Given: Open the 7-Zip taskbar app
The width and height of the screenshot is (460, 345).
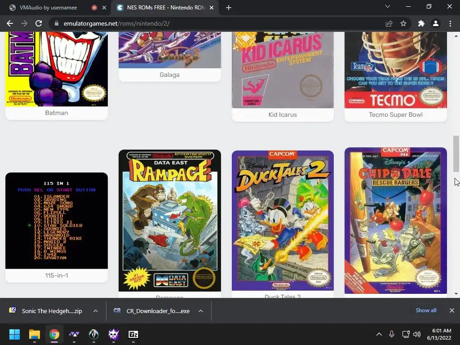Looking at the screenshot, I should point(133,334).
